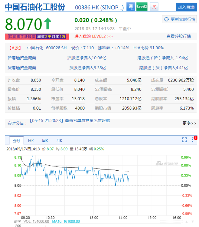Switch to the 周K tab

(x=45, y=140)
